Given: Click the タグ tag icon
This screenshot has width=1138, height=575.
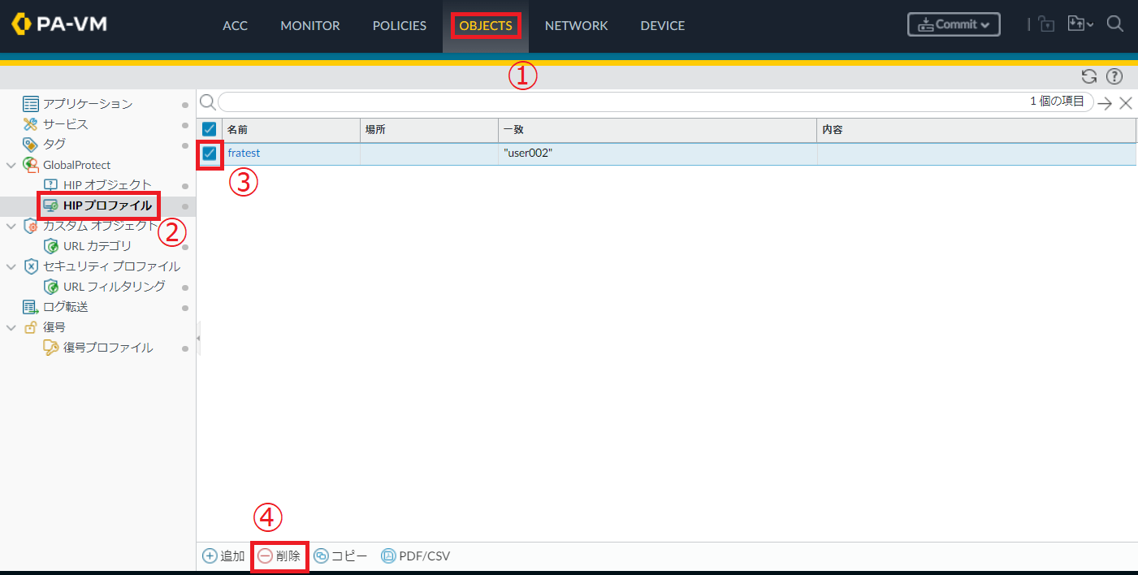Looking at the screenshot, I should pos(31,145).
